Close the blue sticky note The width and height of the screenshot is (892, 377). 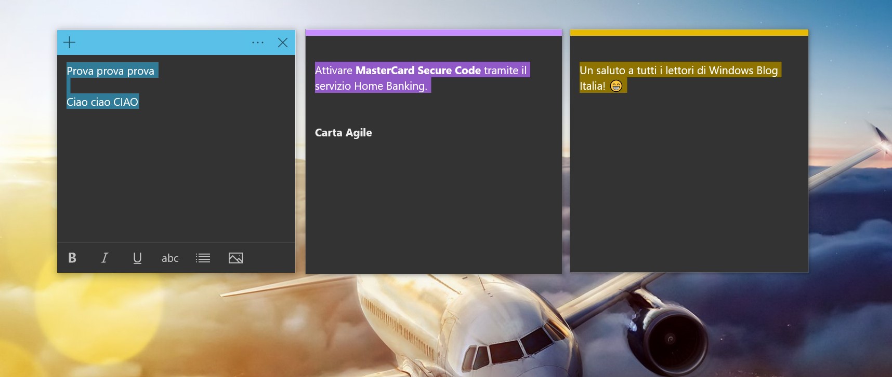[x=283, y=43]
